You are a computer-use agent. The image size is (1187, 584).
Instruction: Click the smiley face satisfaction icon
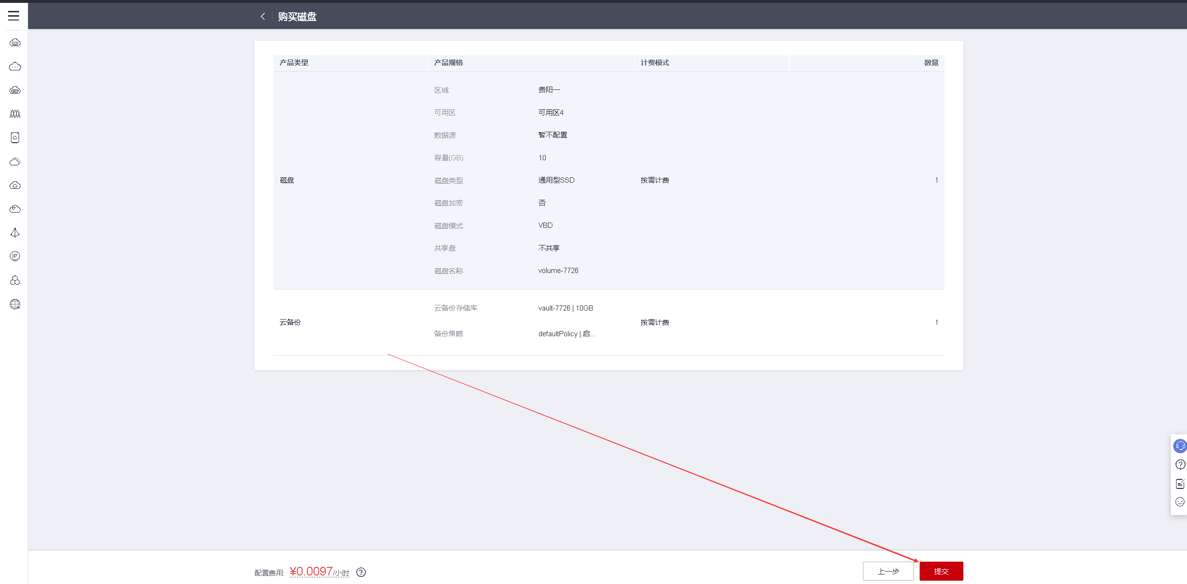point(1180,502)
